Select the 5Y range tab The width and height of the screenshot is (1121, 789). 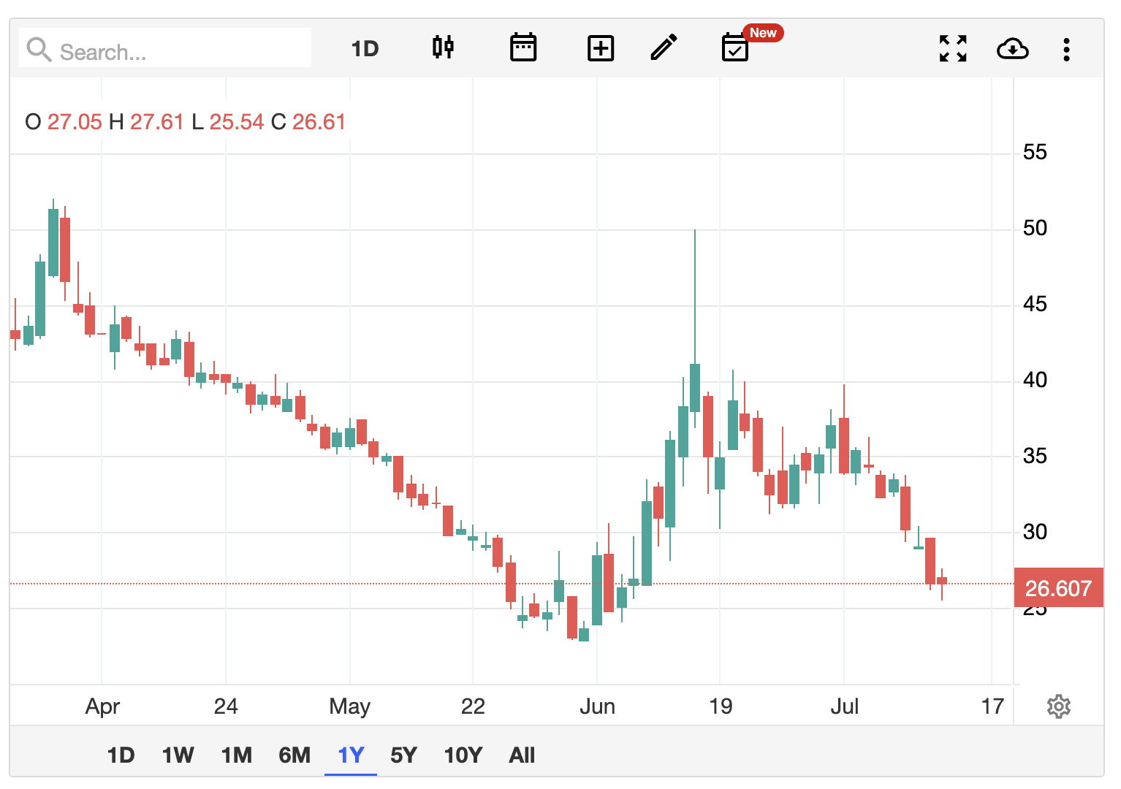(x=403, y=755)
